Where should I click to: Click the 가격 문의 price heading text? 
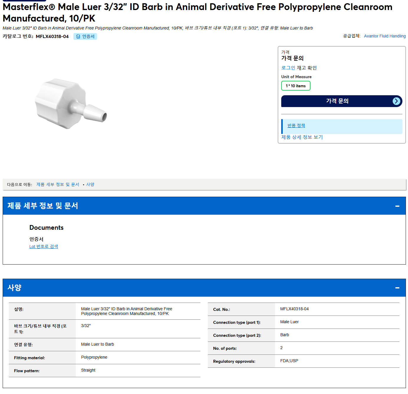click(x=292, y=58)
